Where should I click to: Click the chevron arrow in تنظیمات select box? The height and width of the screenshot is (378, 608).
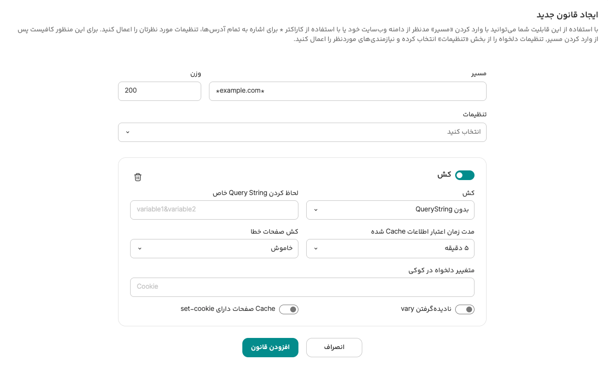tap(127, 132)
